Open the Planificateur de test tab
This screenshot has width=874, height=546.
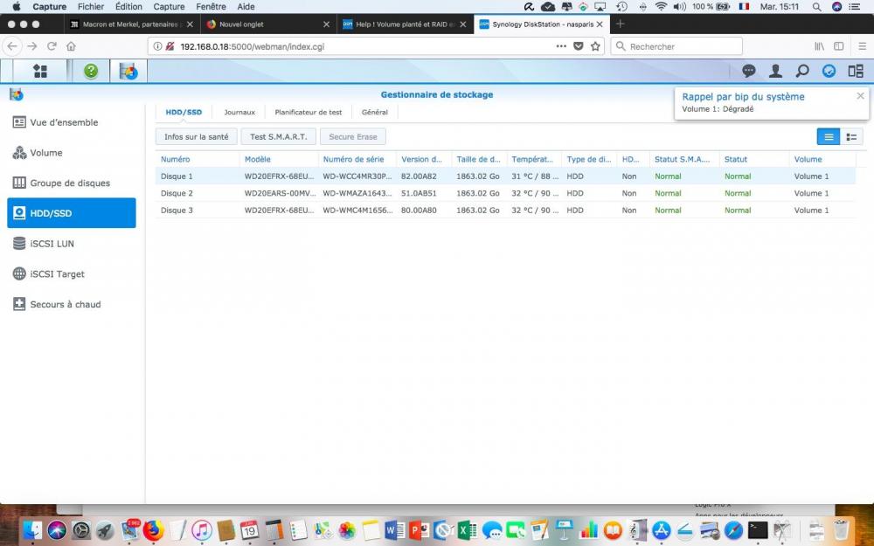[309, 112]
